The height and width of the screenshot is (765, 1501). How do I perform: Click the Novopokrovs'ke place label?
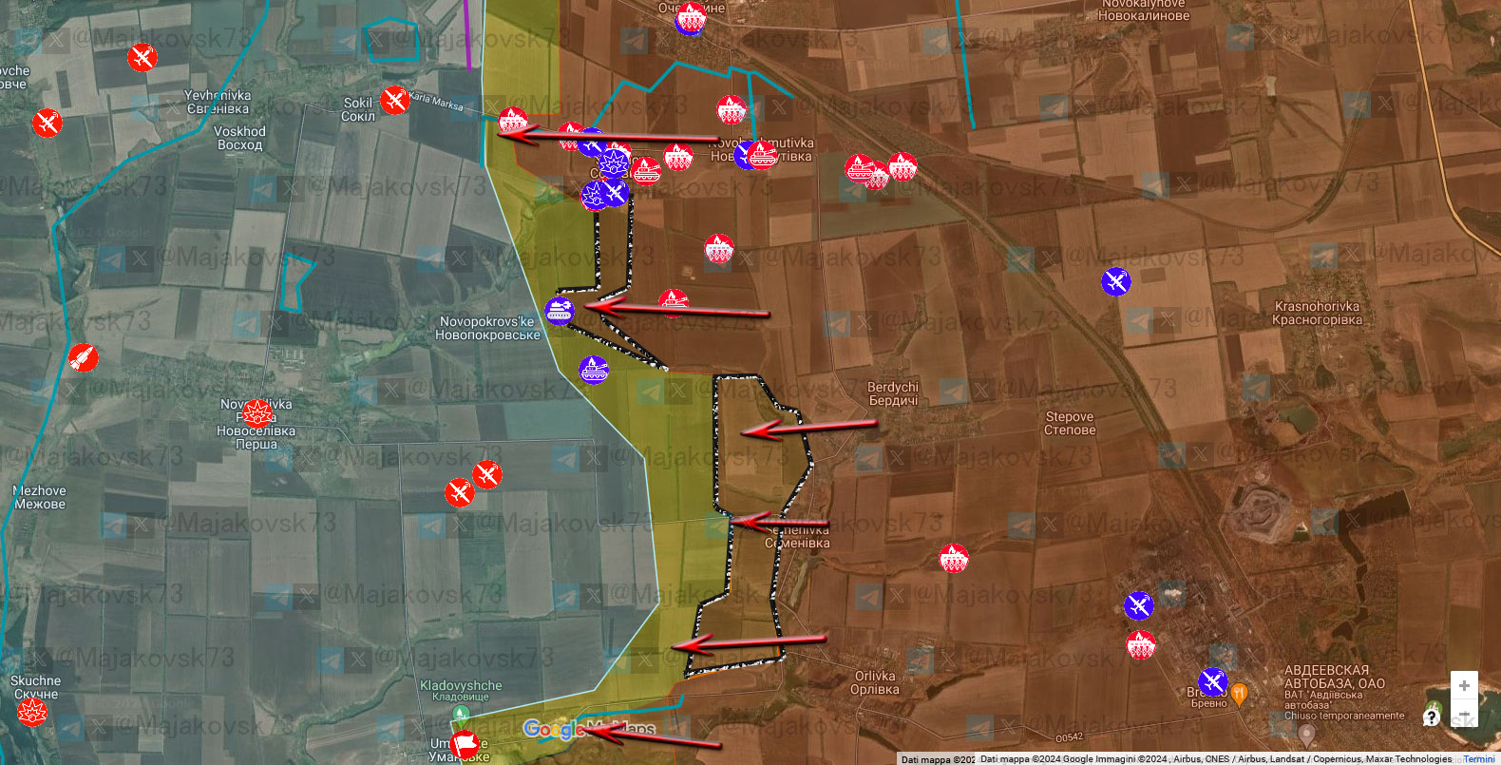pyautogui.click(x=487, y=328)
